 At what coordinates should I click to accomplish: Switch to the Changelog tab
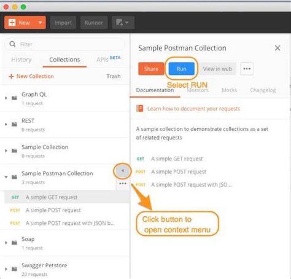[x=263, y=90]
